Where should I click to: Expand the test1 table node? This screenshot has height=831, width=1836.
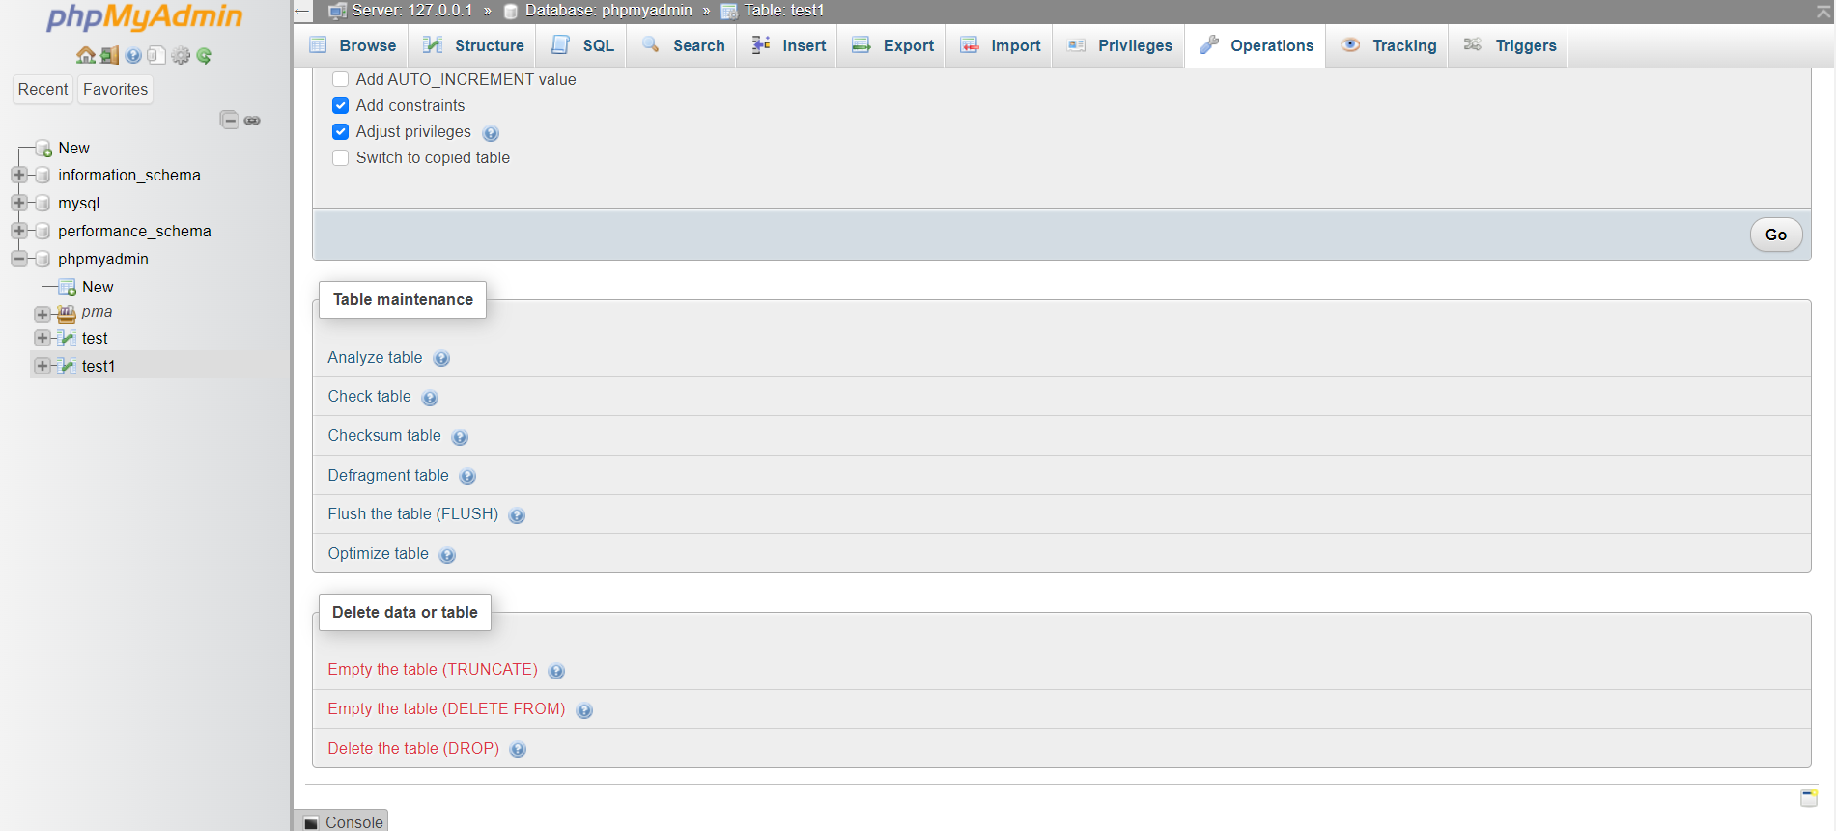(x=42, y=366)
